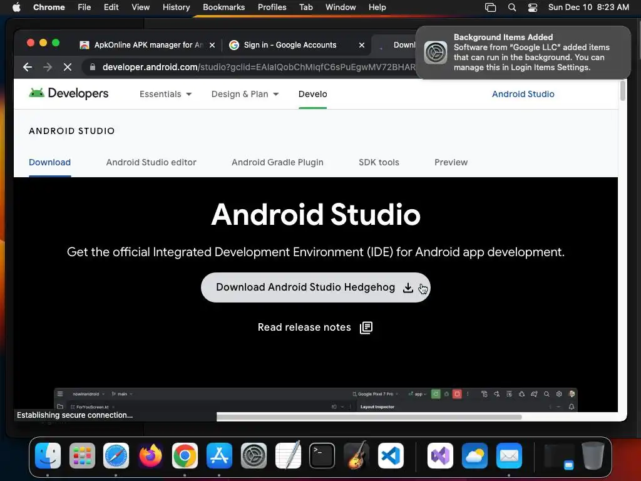Click the horizontal page scrollbar
This screenshot has height=481, width=641.
point(369,417)
